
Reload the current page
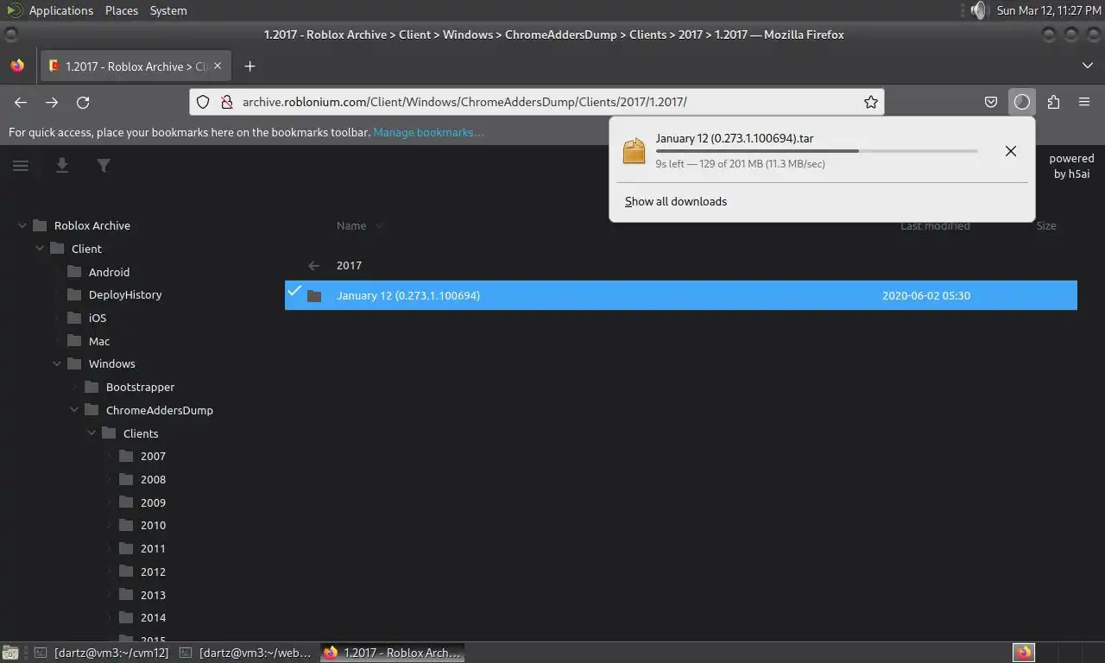pyautogui.click(x=83, y=102)
